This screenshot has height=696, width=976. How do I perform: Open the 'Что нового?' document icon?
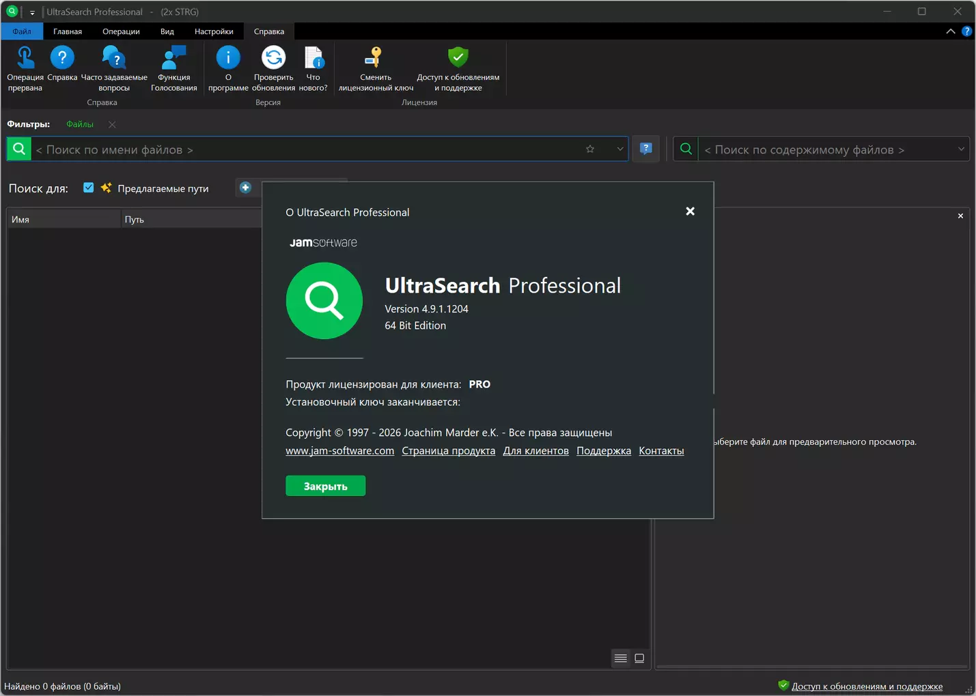pyautogui.click(x=313, y=59)
